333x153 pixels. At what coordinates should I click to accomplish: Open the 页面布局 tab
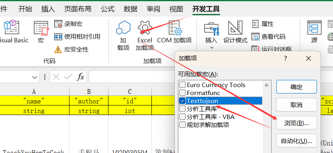pyautogui.click(x=78, y=9)
